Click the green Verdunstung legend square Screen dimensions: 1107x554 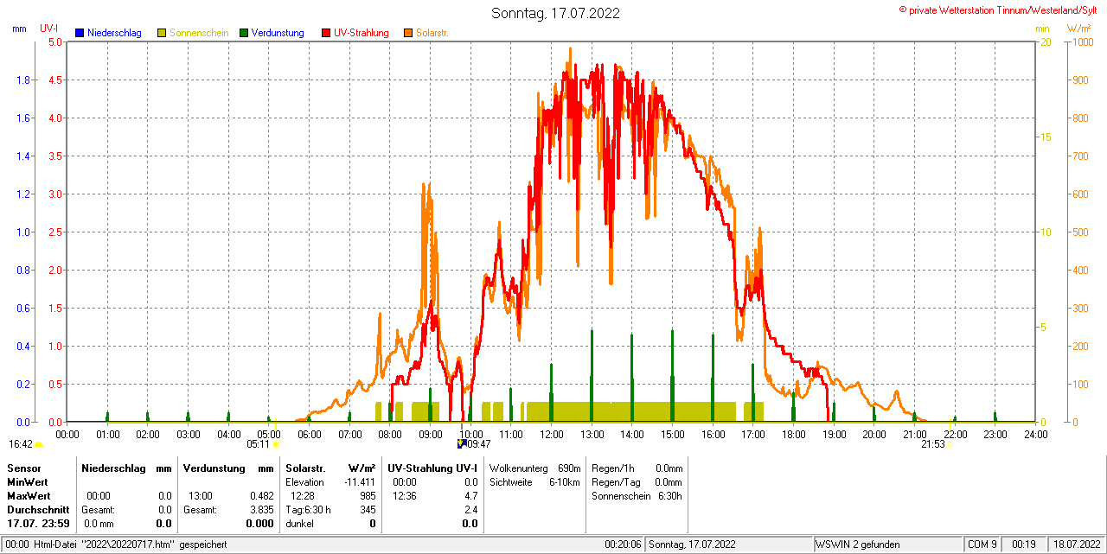point(244,33)
